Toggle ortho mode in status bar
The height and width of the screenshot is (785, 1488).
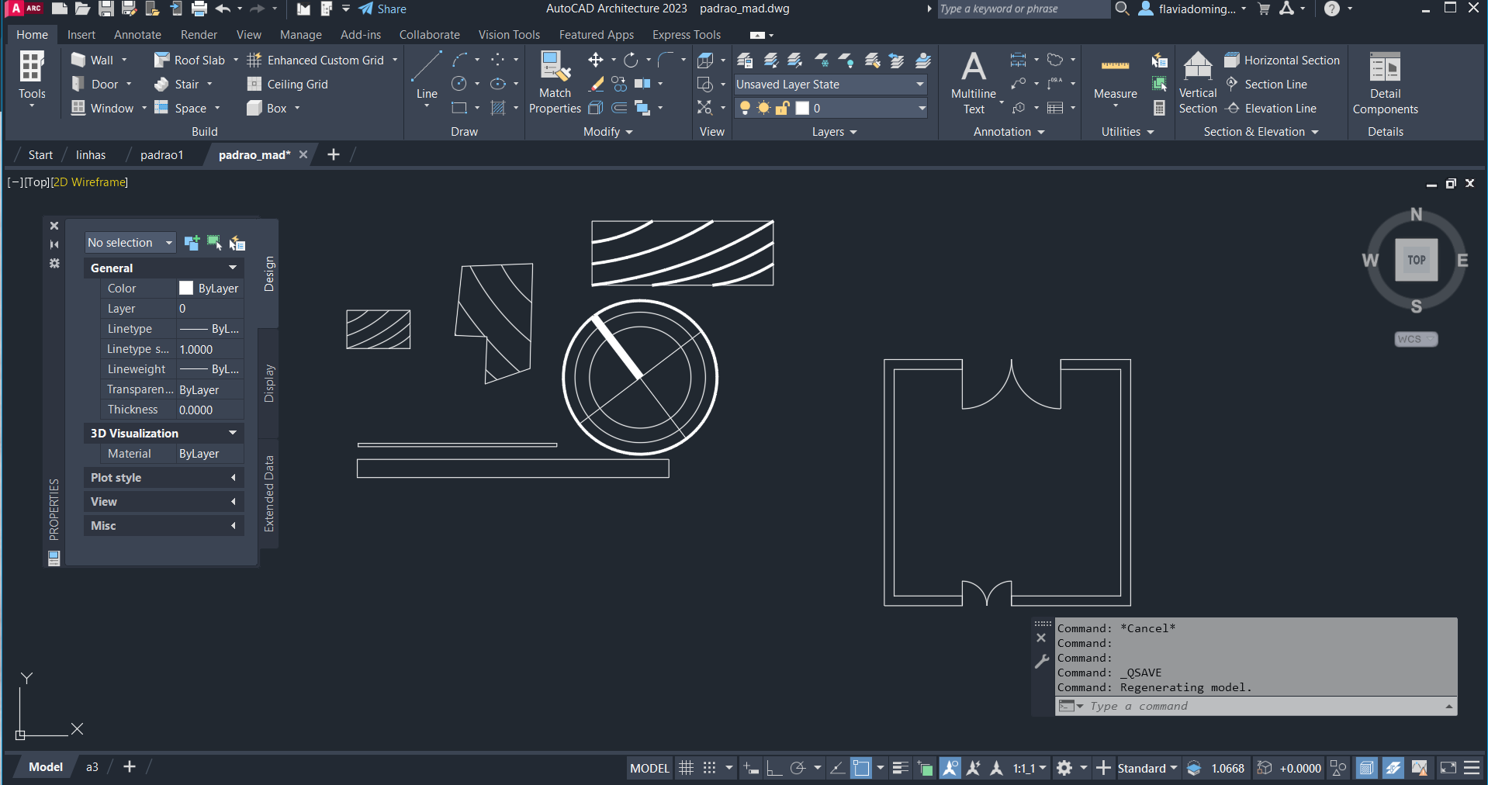[774, 768]
